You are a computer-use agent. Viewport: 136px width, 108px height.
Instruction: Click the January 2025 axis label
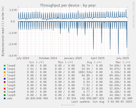[x=73, y=58]
